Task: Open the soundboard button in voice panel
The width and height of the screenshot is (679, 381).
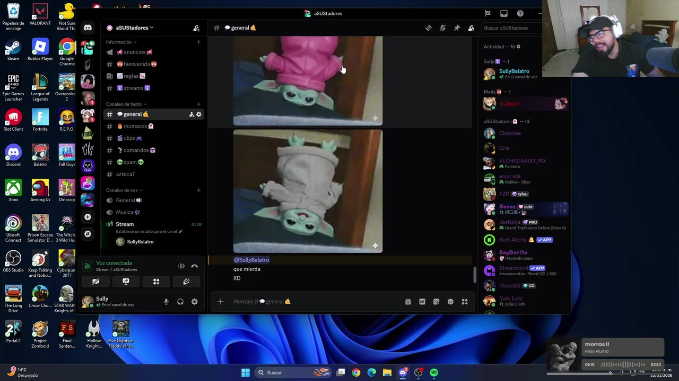Action: [186, 282]
